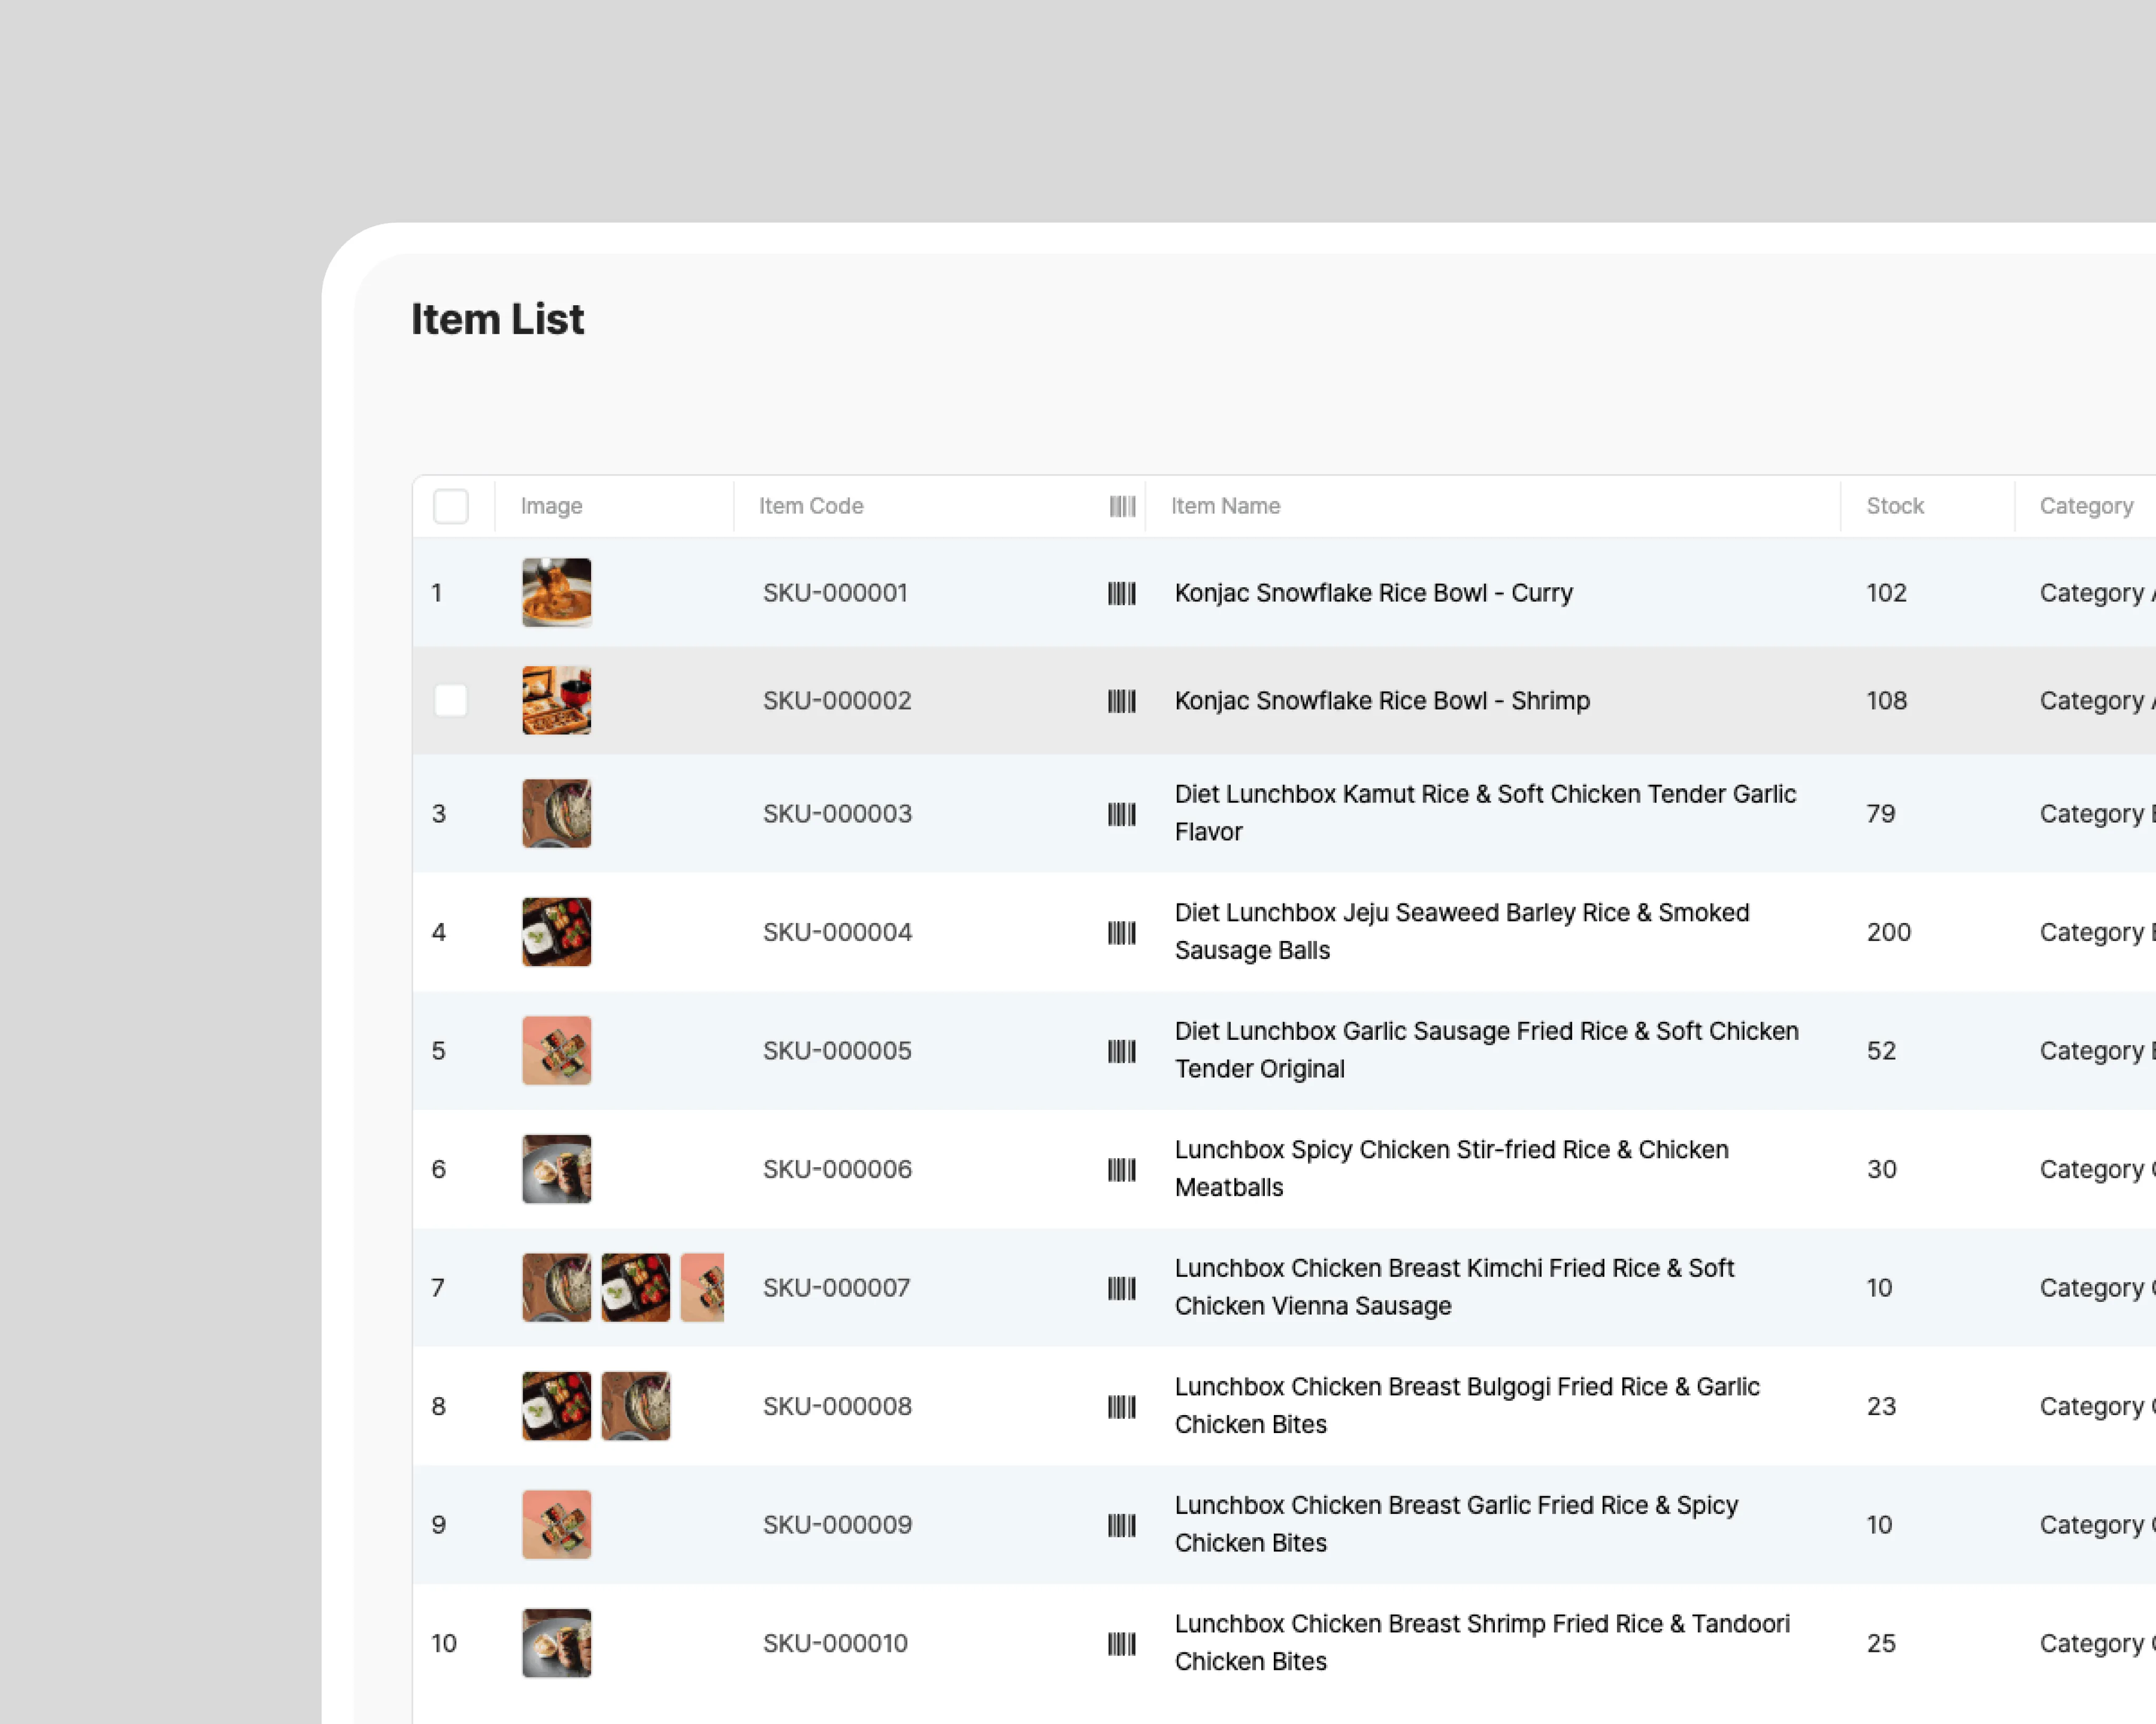Click stock value 79
Image resolution: width=2156 pixels, height=1724 pixels.
[x=1881, y=814]
